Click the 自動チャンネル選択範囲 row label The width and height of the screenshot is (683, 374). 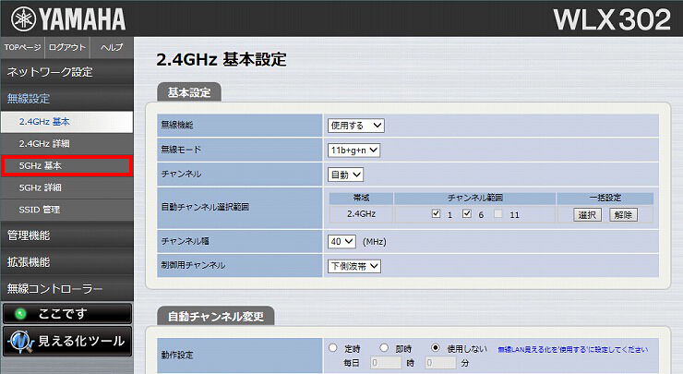point(205,207)
